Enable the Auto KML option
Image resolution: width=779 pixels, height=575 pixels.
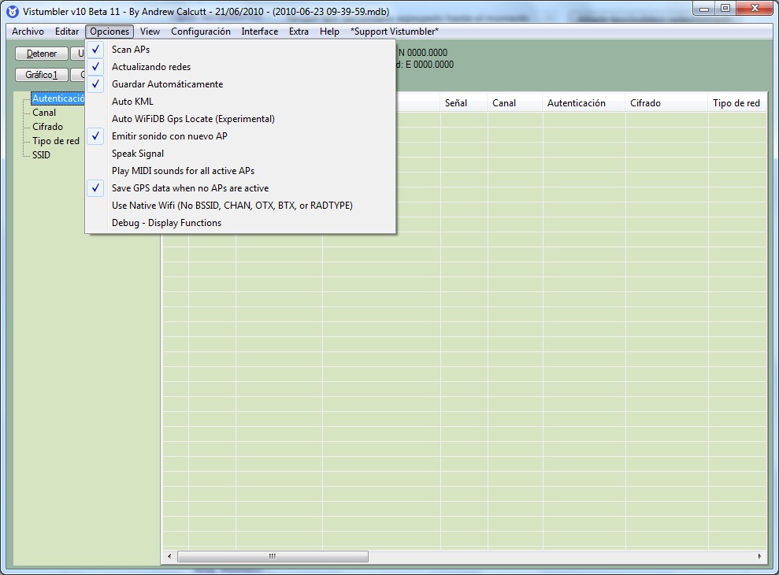(x=241, y=102)
